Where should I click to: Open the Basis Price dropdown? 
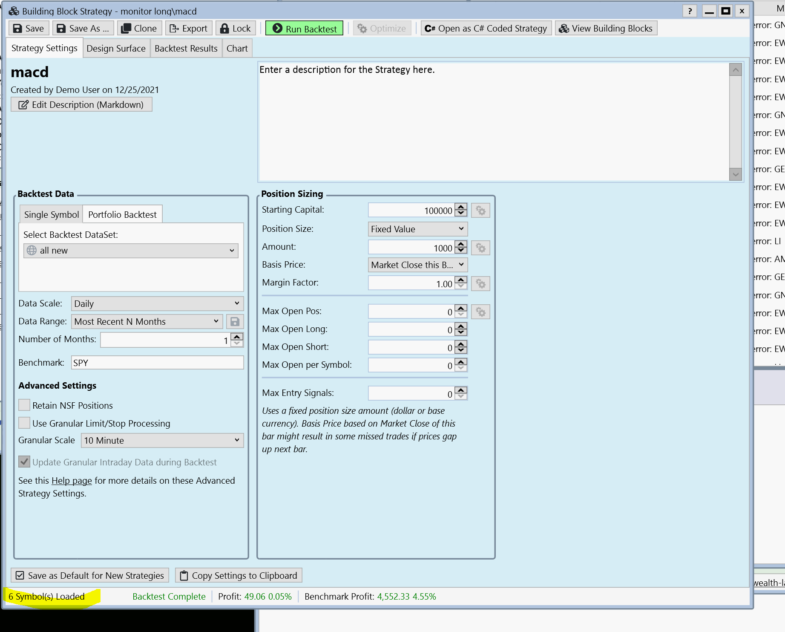tap(418, 265)
